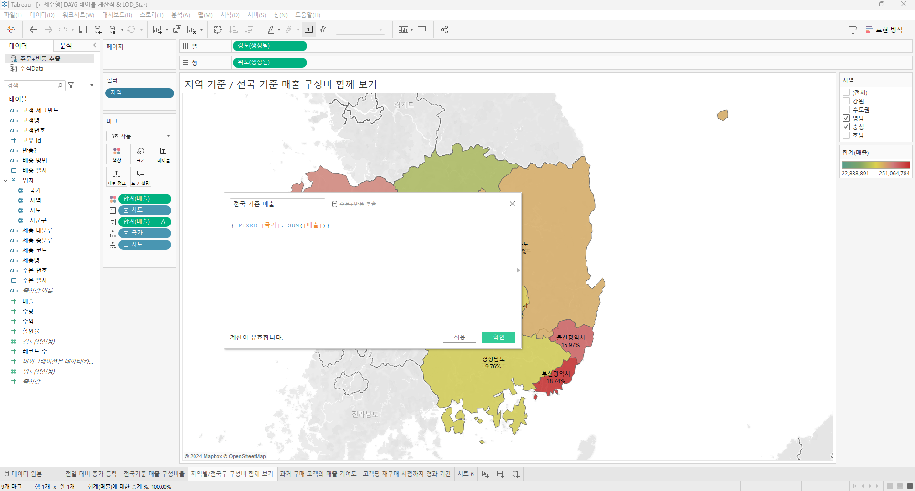Viewport: 915px width, 491px height.
Task: Click the 적용 button in calculation dialog
Action: (460, 337)
